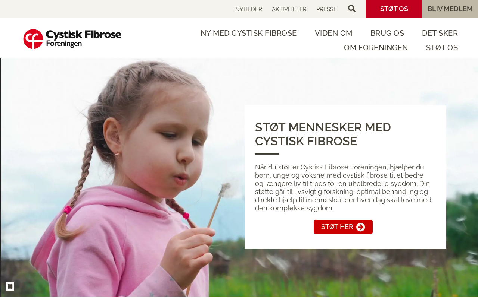This screenshot has height=298, width=478.
Task: Open the PRESSE link
Action: point(326,9)
